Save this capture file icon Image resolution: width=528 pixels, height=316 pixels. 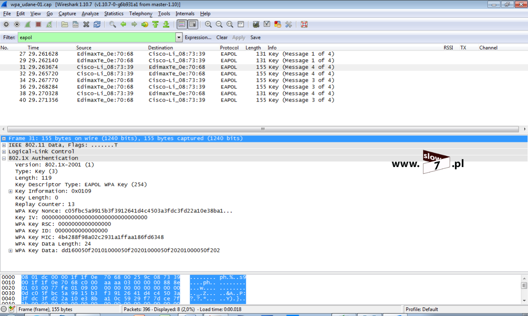[75, 24]
